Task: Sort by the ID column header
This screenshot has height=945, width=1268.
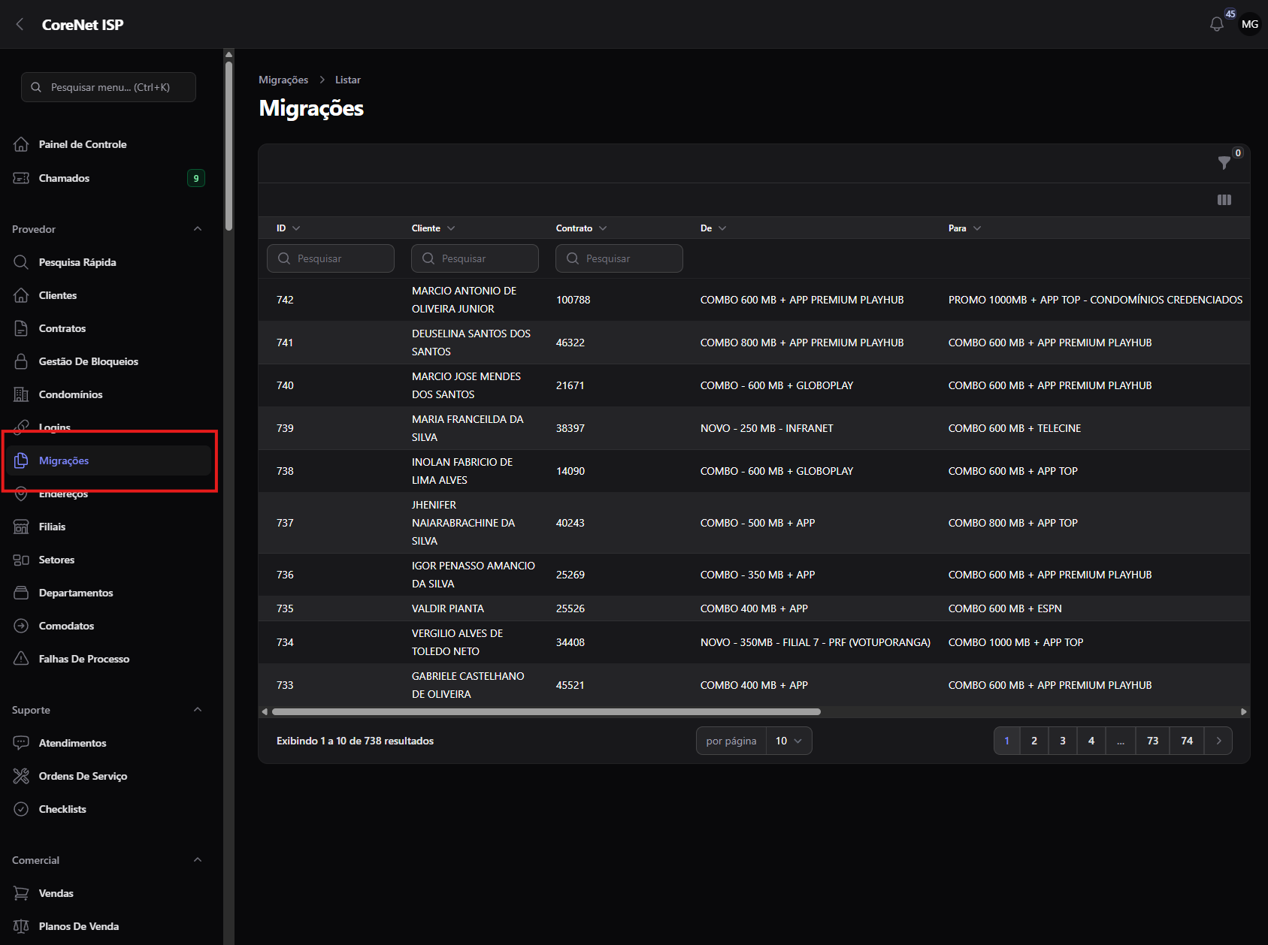Action: click(288, 228)
